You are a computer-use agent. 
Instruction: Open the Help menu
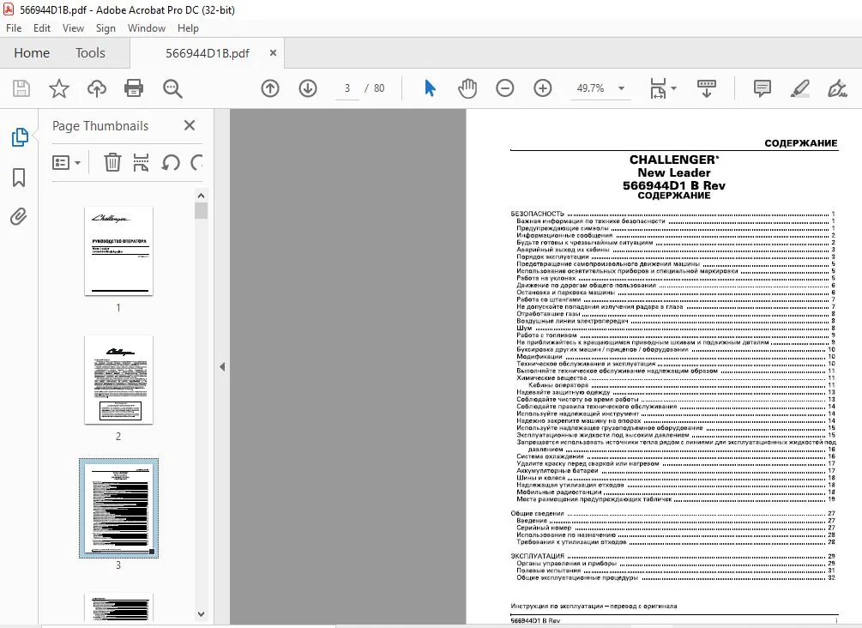click(188, 28)
